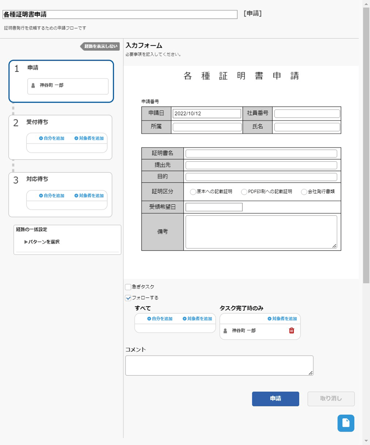
Task: Click 対象者を追加 under タスク完了時のみ
Action: pyautogui.click(x=282, y=319)
